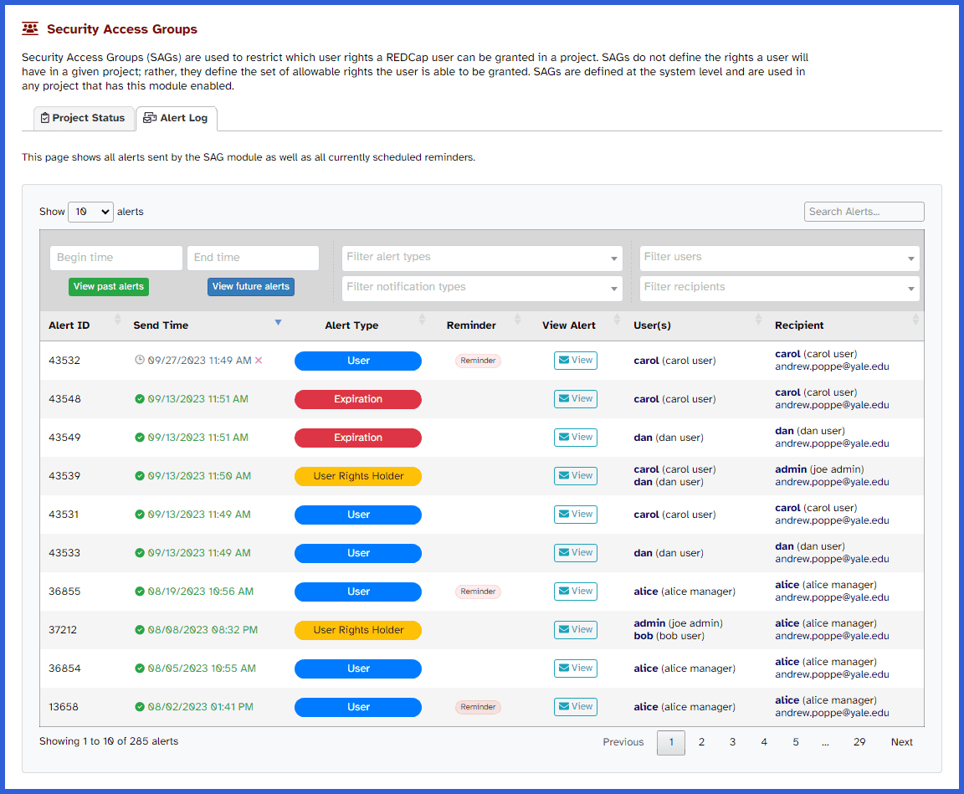View alert 43548
The width and height of the screenshot is (964, 794).
pos(576,399)
